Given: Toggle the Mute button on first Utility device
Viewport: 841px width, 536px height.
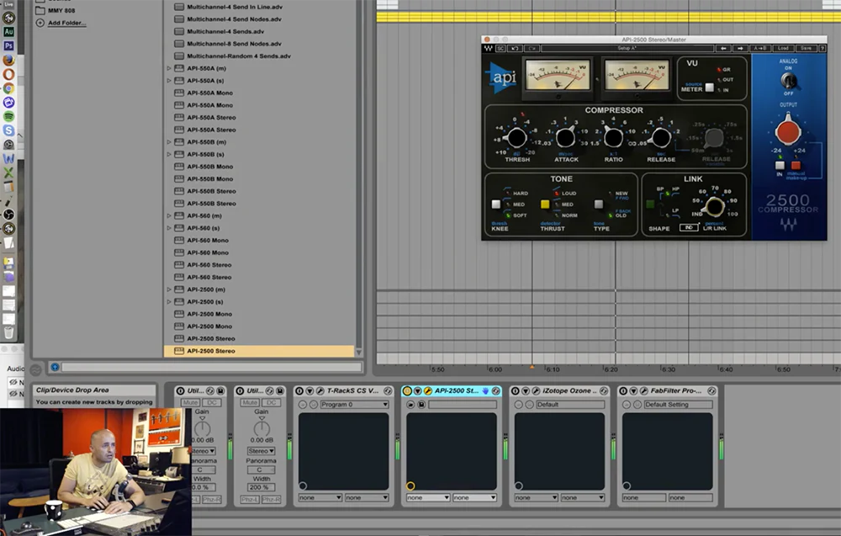Looking at the screenshot, I should point(190,403).
